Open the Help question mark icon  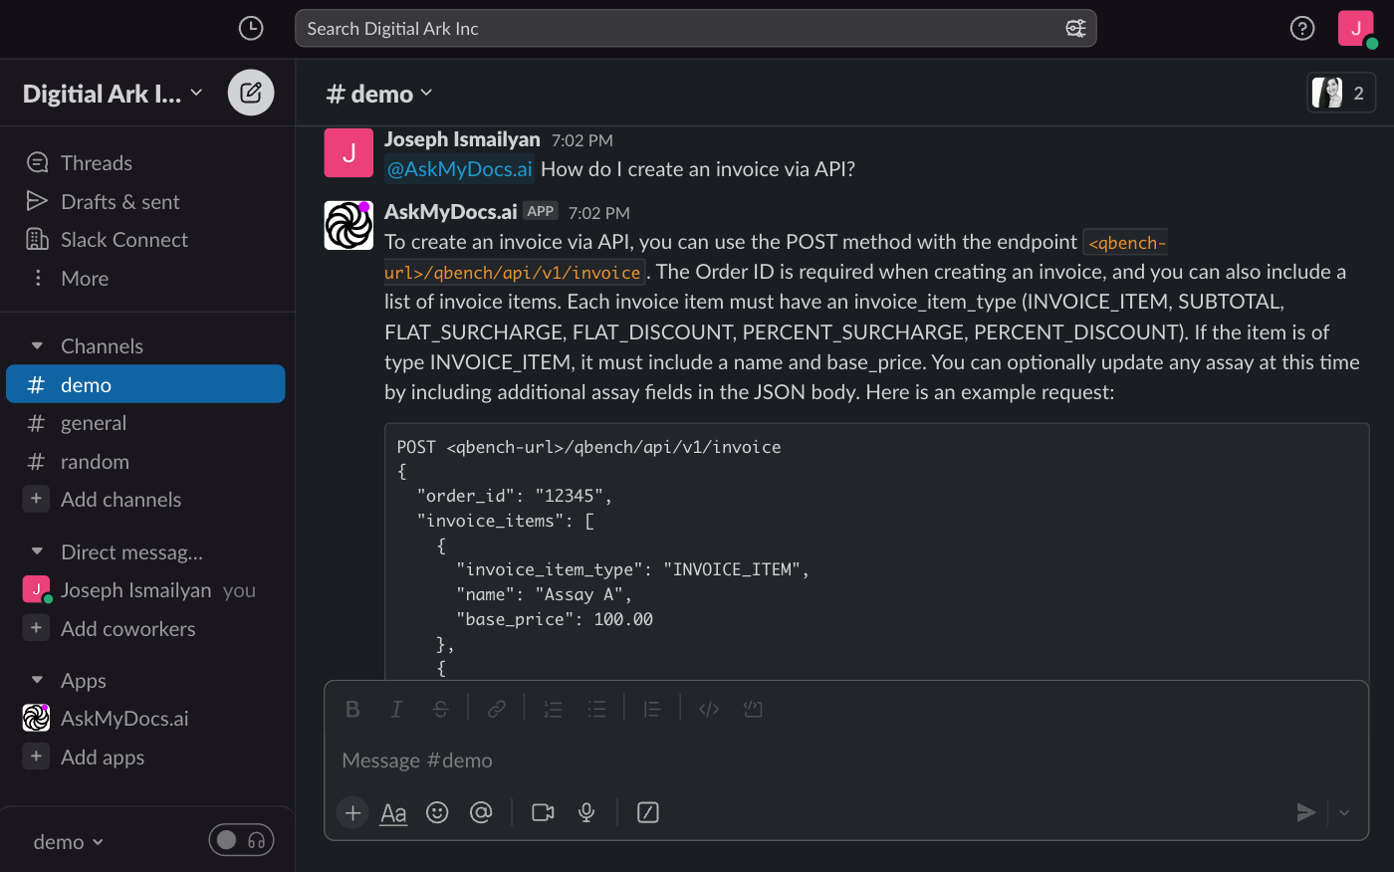point(1302,28)
